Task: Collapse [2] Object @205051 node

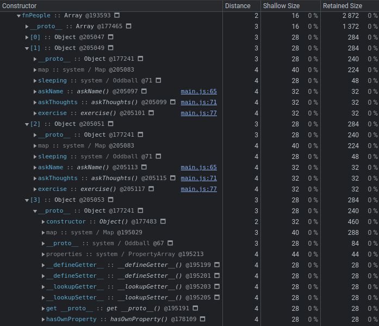Action: click(x=27, y=124)
